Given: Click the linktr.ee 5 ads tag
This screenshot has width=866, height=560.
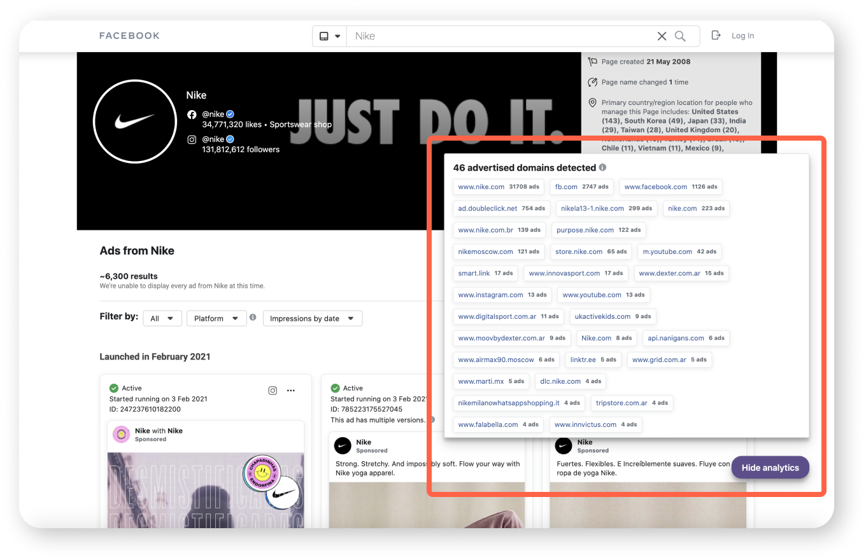Looking at the screenshot, I should [x=593, y=360].
